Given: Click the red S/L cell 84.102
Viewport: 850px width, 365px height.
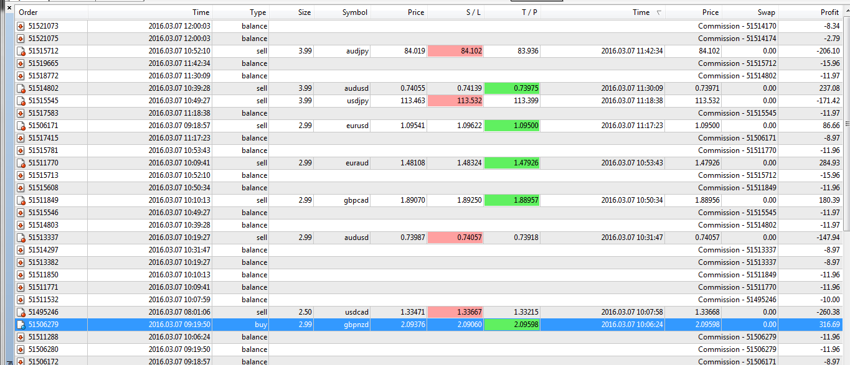Looking at the screenshot, I should (x=456, y=51).
